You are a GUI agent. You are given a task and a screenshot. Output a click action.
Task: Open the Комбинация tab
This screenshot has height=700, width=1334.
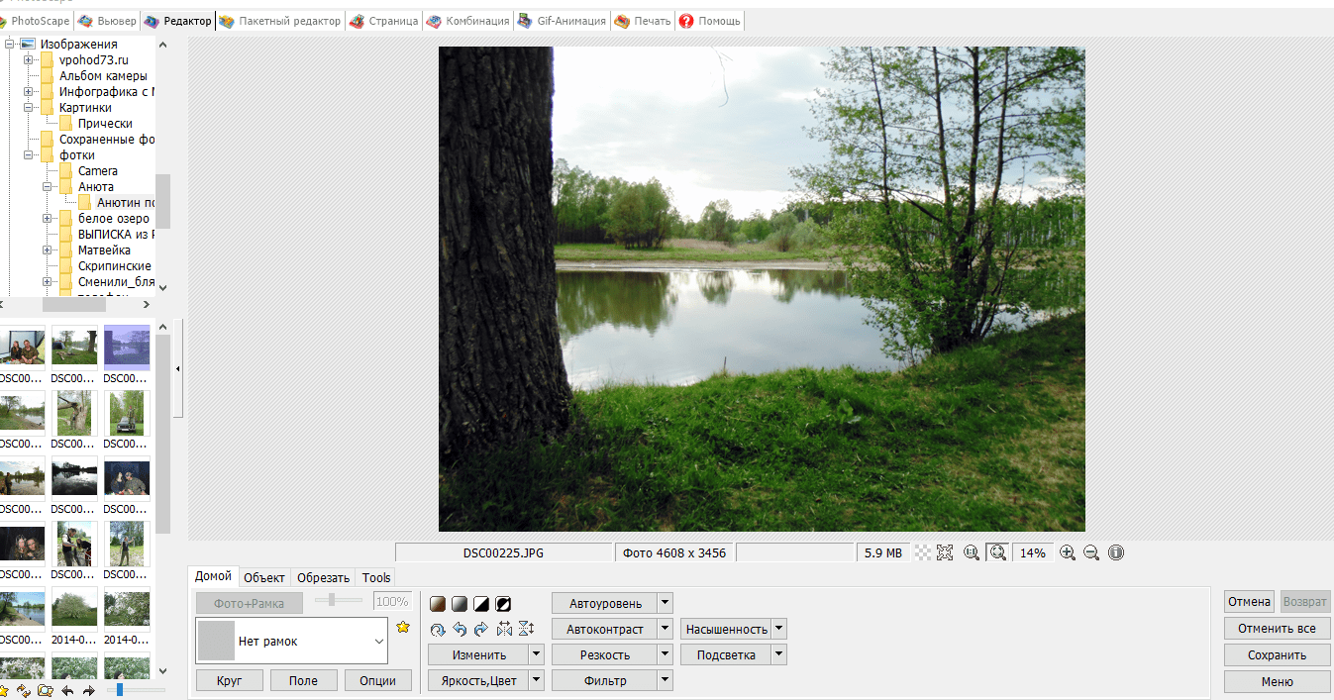(467, 21)
